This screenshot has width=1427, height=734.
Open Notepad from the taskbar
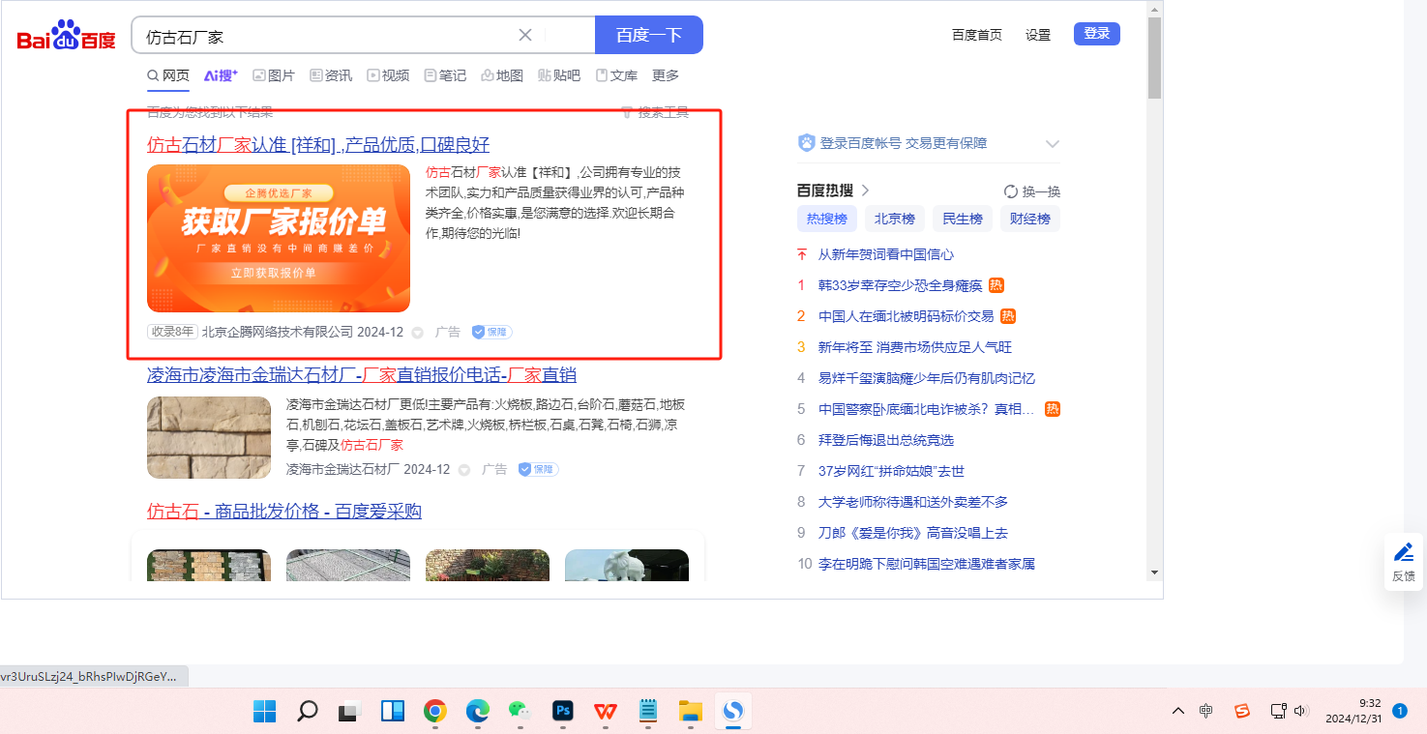[x=647, y=712]
